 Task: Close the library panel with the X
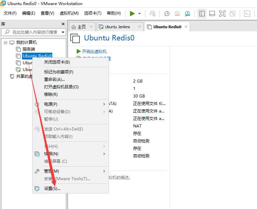tap(63, 24)
